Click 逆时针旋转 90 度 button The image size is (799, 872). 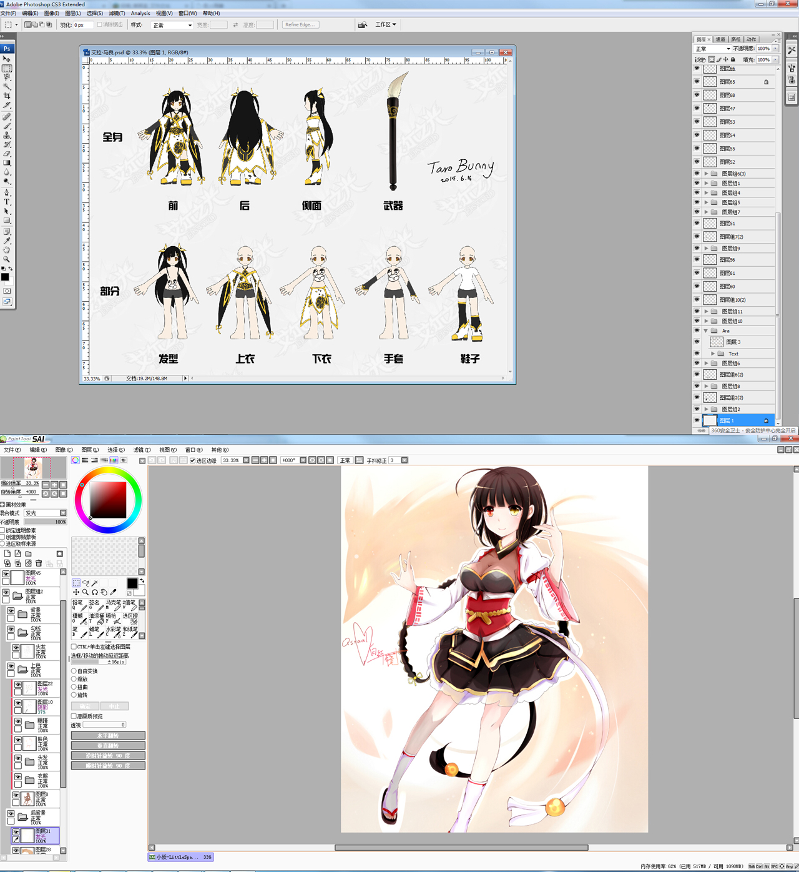108,756
